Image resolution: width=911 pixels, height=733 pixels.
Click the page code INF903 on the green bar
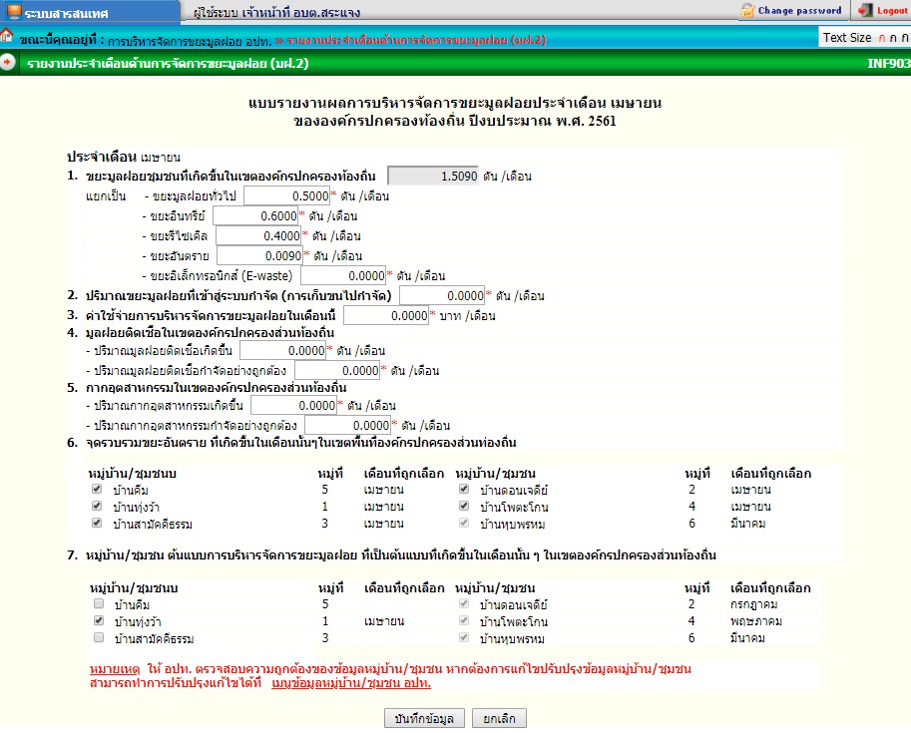[888, 63]
